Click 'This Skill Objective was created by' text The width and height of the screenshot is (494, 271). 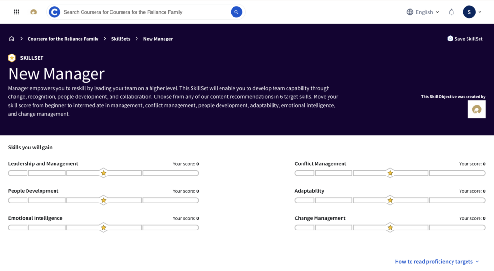coord(453,96)
